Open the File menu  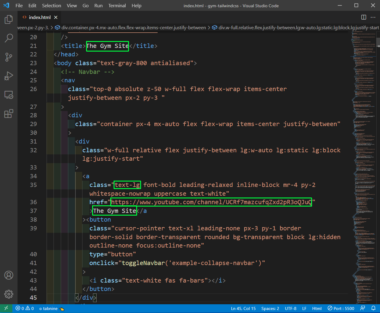19,5
